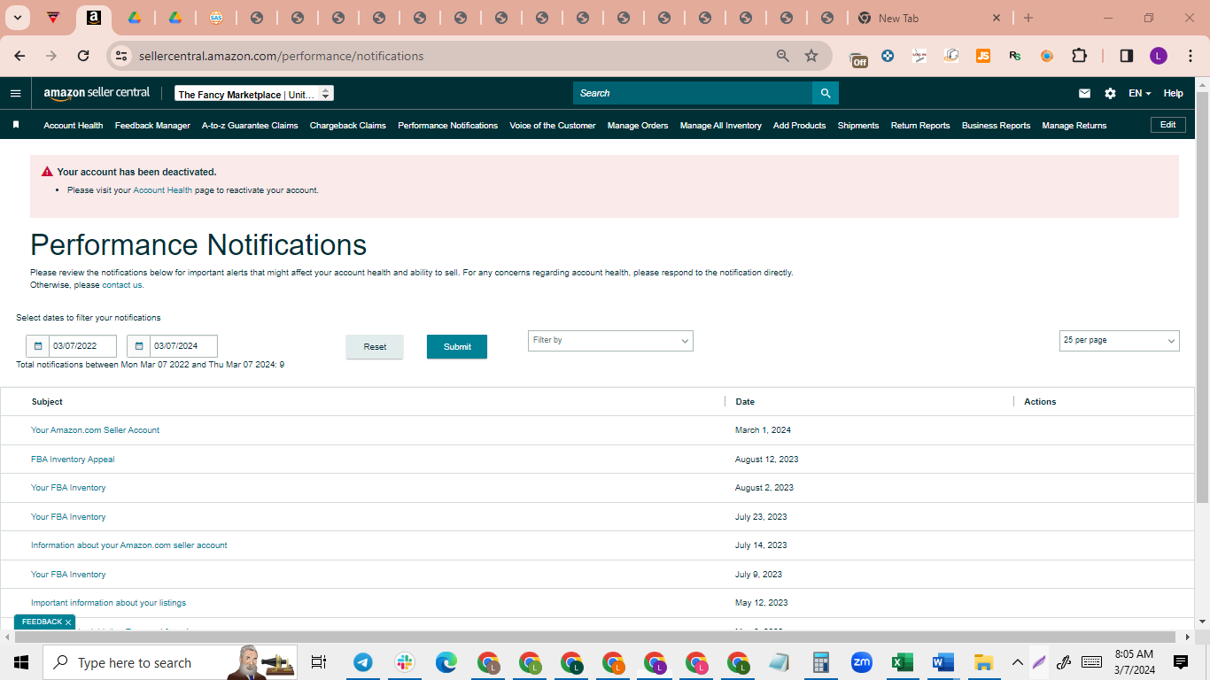Open calendar picker beside 03/07/2024

[x=139, y=346]
